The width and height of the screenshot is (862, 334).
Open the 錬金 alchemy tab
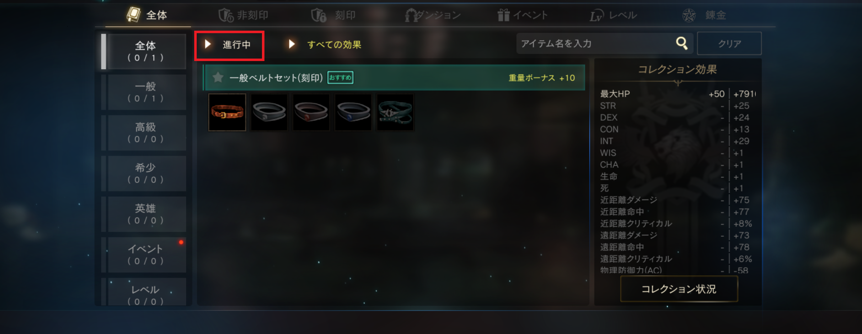coord(704,15)
